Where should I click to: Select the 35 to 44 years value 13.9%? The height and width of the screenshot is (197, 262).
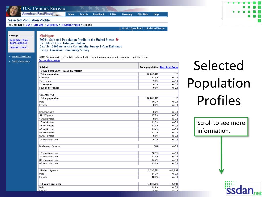[155, 126]
